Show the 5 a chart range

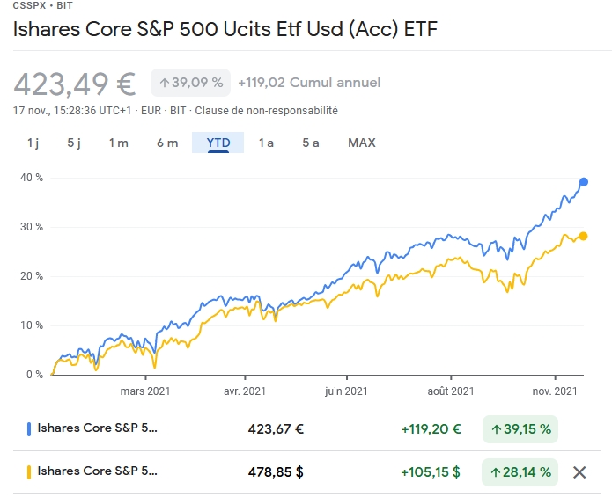click(x=310, y=143)
